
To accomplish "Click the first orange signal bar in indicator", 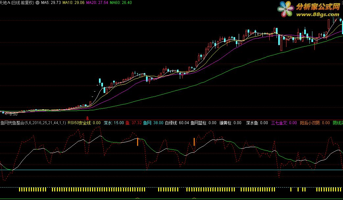I will (137, 142).
